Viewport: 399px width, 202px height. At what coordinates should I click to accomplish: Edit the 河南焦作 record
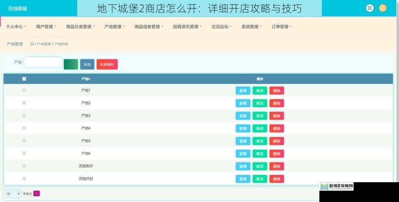point(260,166)
